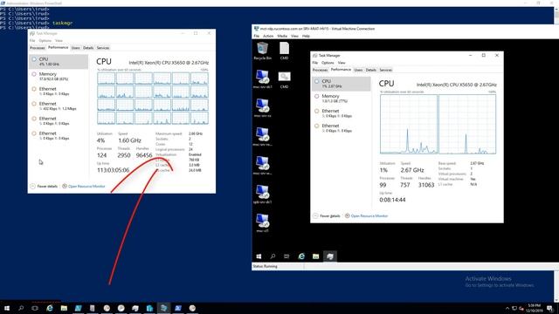This screenshot has width=559, height=314.
Task: Open Internet Explorer in VM taskbar
Action: (301, 256)
